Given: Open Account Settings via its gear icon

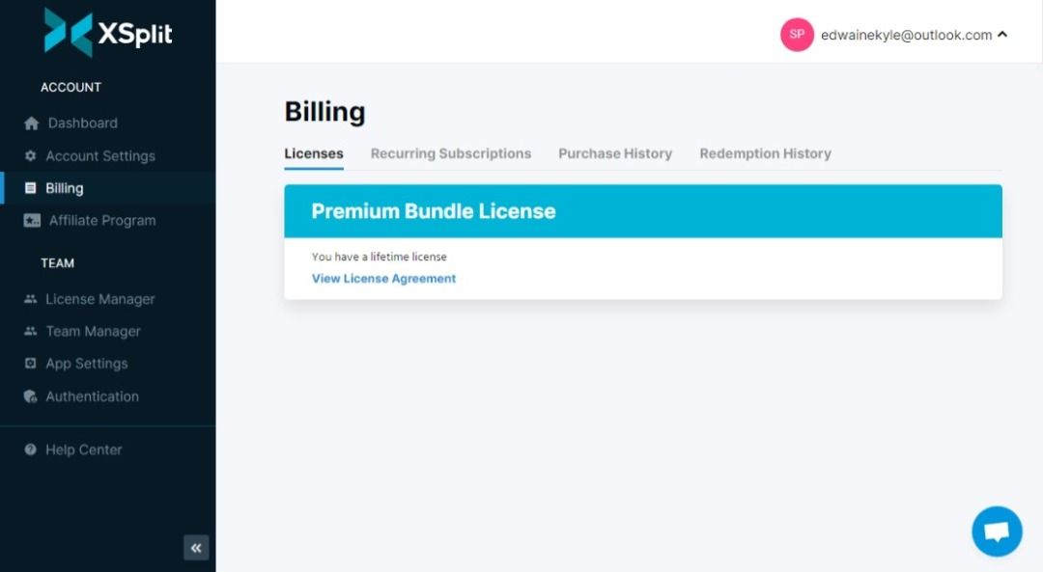Looking at the screenshot, I should coord(32,155).
